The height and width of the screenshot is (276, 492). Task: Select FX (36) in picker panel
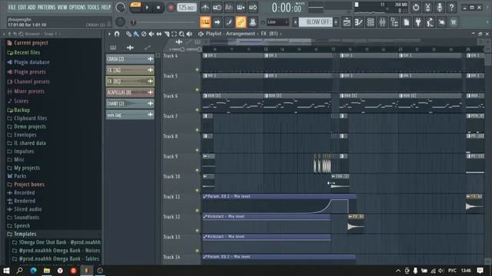click(x=130, y=70)
